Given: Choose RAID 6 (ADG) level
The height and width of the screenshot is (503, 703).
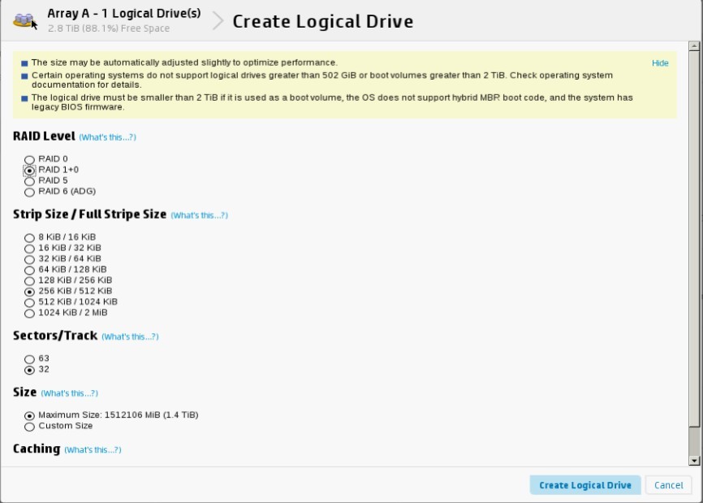Looking at the screenshot, I should [30, 193].
